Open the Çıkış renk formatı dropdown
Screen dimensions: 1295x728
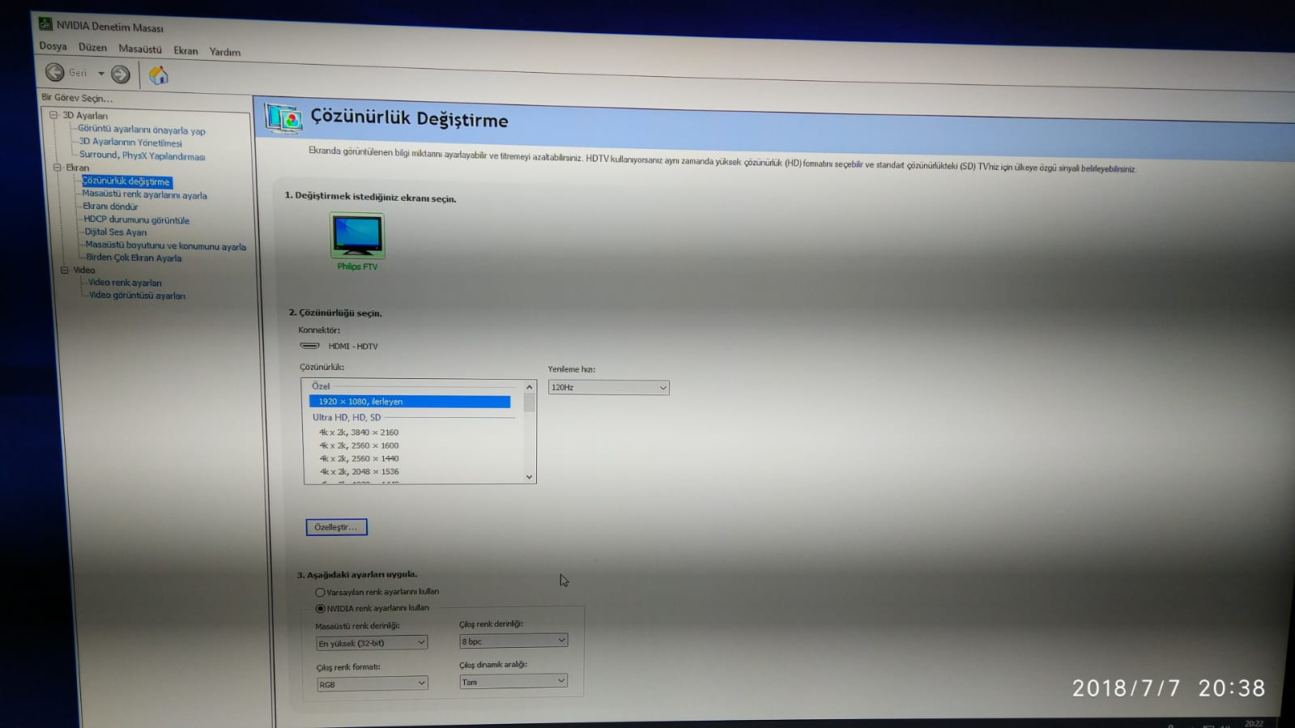point(372,684)
